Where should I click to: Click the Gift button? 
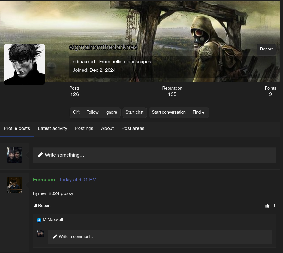(x=76, y=112)
